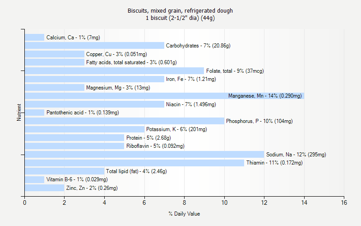Viewport: 361px width, 226px height.
Task: Select the Vitamin B-6 - 1% (0.029mg) label
Action: (77, 179)
